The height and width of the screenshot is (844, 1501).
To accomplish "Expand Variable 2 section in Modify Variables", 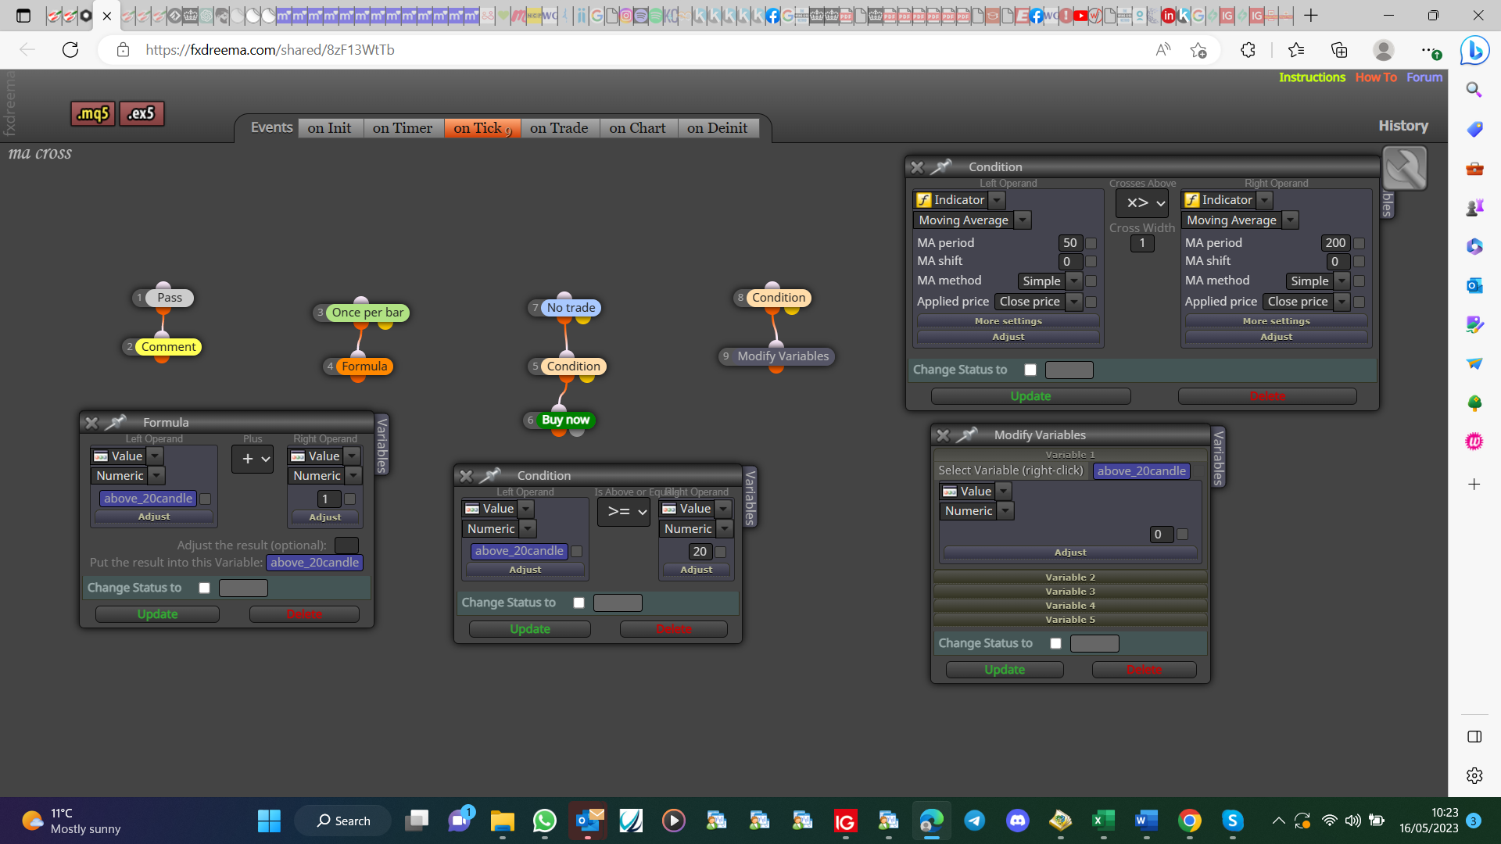I will (x=1070, y=578).
